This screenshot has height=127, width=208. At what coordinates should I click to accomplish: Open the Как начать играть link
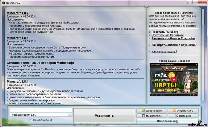point(164,52)
